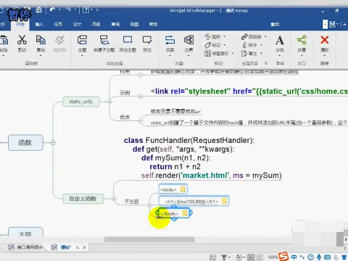
Task: Collapse the static_url() topic branch
Action: 109,101
